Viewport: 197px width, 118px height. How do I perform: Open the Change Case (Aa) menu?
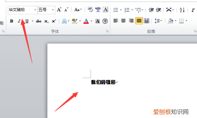(x=78, y=9)
